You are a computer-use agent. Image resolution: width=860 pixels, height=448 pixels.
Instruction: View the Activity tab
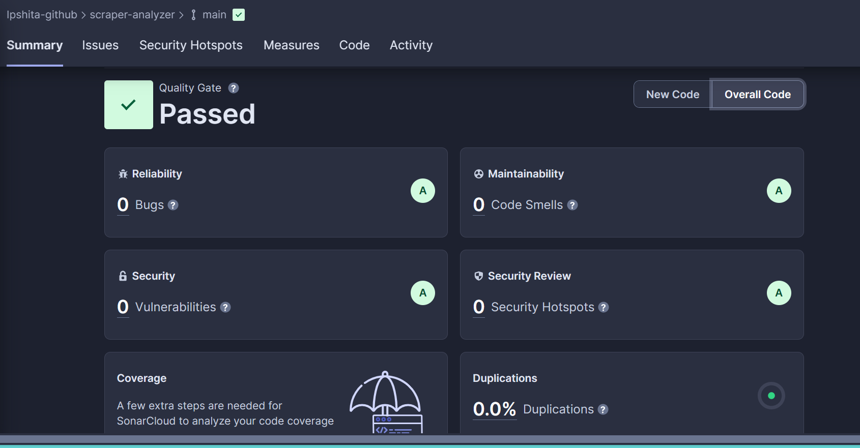point(411,45)
